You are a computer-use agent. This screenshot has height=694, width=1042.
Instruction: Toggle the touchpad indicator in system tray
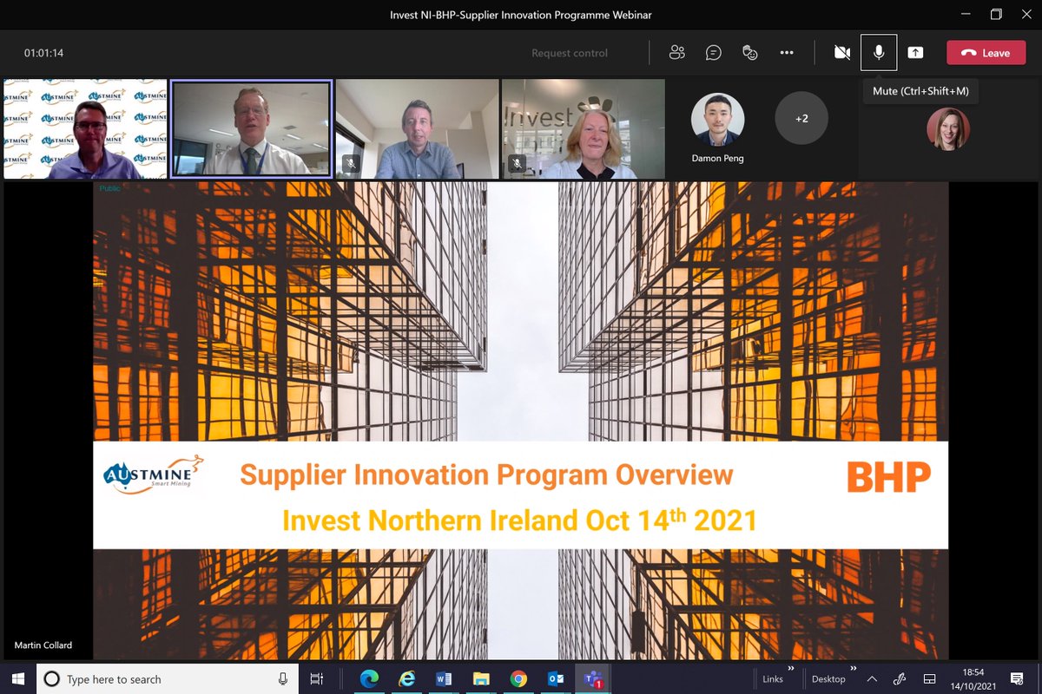tap(928, 678)
